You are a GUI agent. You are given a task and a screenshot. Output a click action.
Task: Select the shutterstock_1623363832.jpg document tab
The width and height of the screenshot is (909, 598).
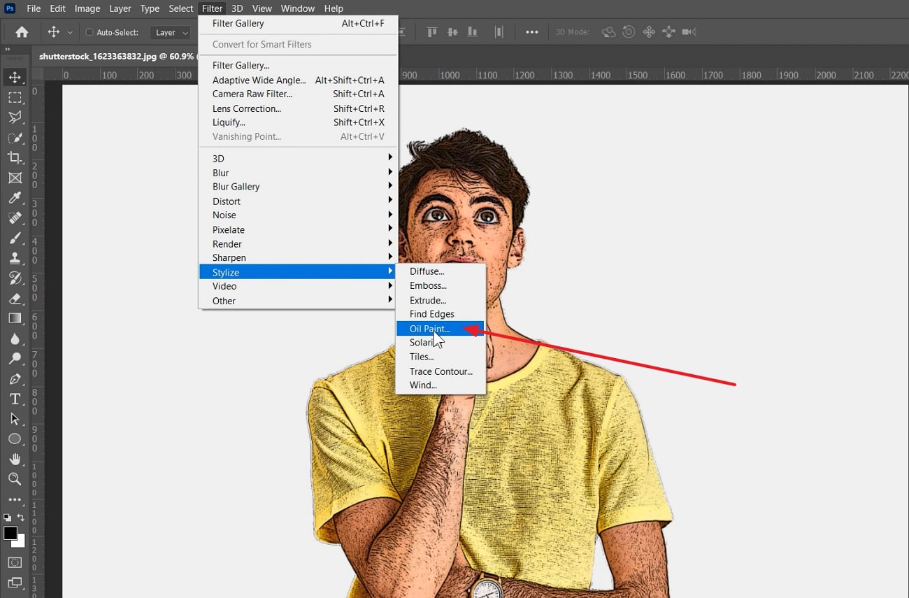pos(115,56)
